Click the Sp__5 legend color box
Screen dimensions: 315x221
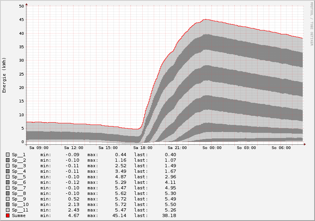tap(8, 177)
